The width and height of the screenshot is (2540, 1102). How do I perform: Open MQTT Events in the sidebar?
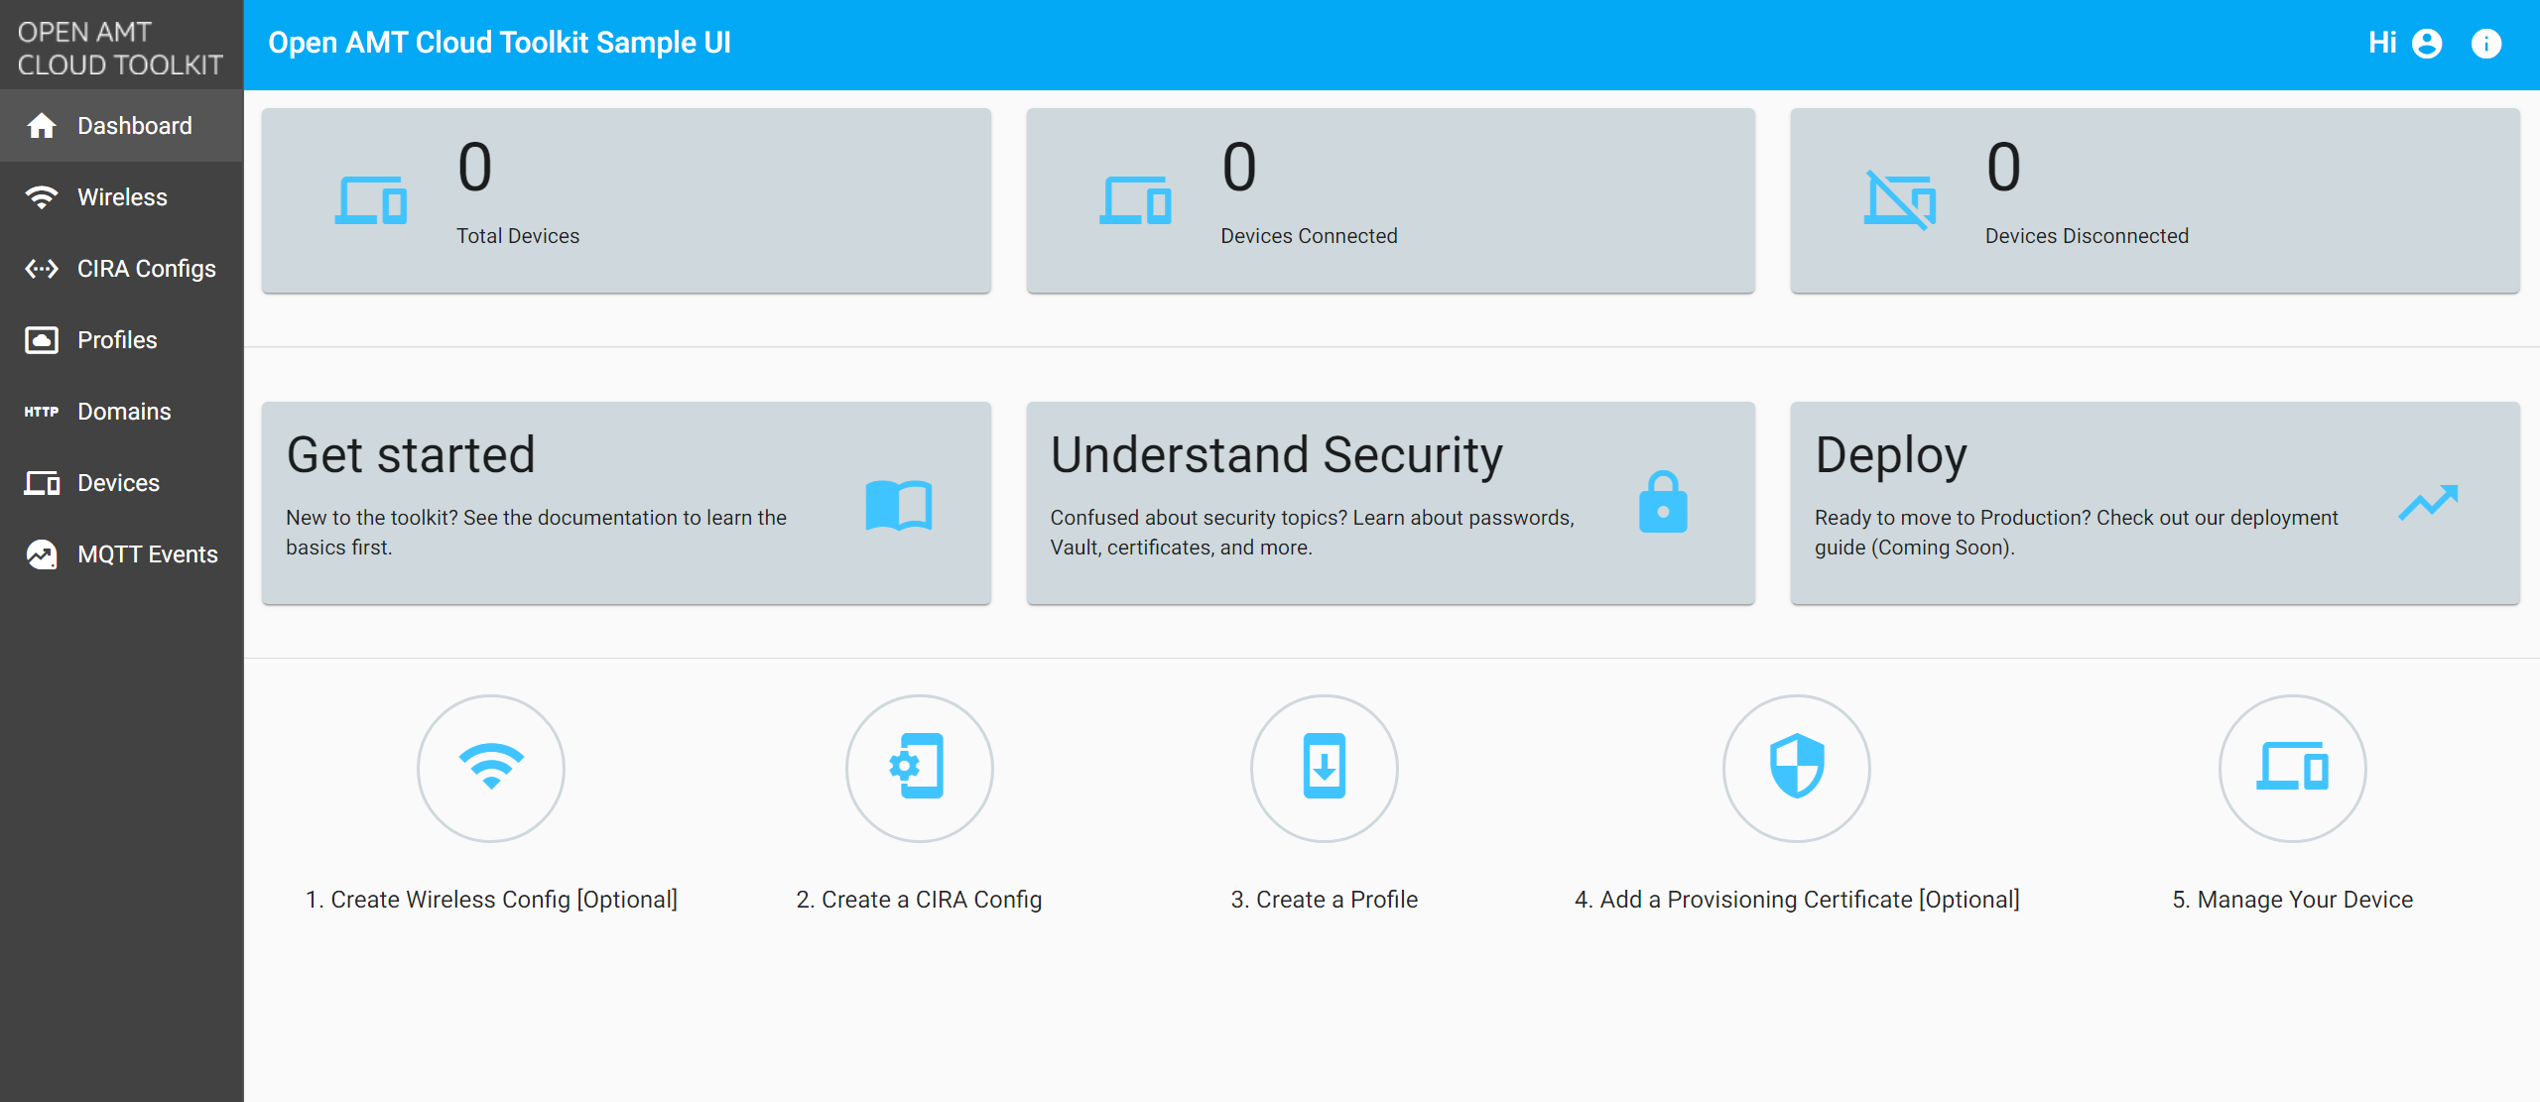(121, 554)
